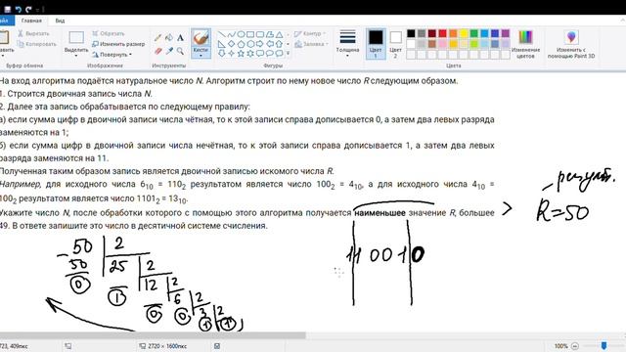
Task: Click Resize (Изменить размер) button
Action: coord(118,44)
